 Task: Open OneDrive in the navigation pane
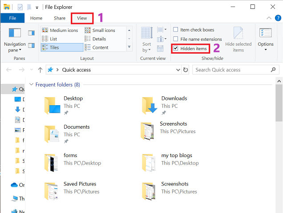click(x=18, y=185)
